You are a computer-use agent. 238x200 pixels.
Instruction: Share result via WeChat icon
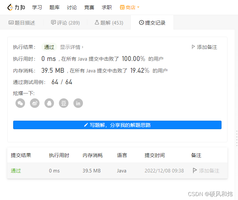20,103
